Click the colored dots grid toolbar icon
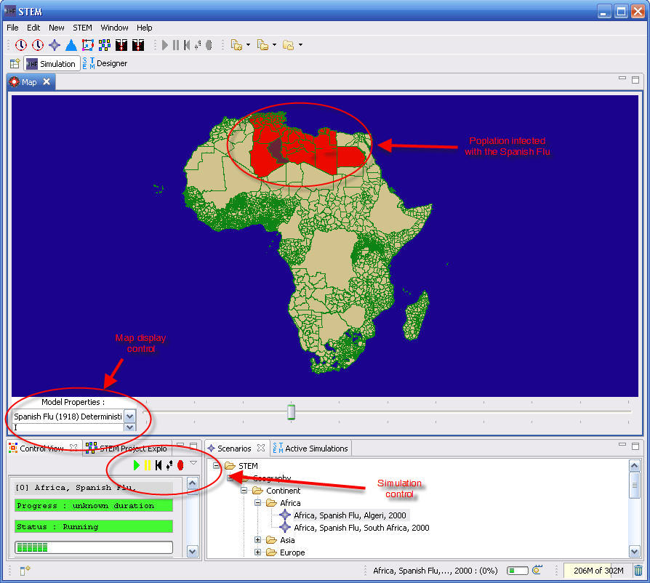Image resolution: width=650 pixels, height=583 pixels. (x=105, y=45)
